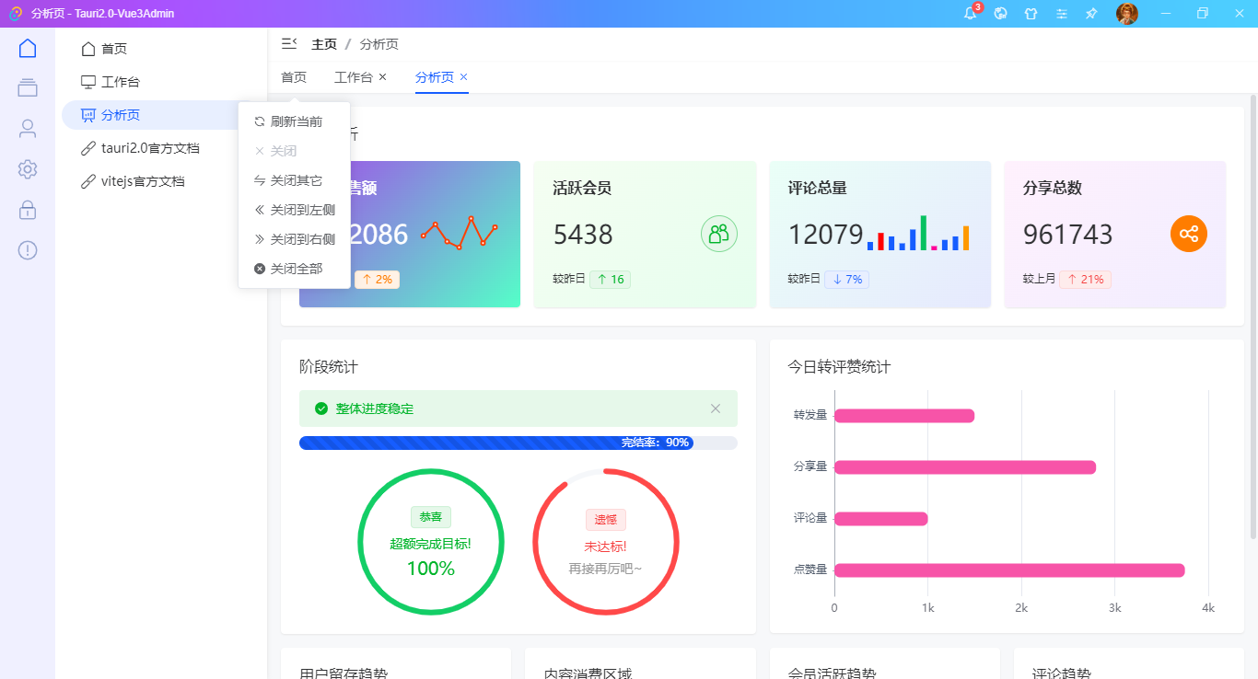The image size is (1258, 679).
Task: Change theme skin using the t-shirt icon
Action: coord(1031,14)
